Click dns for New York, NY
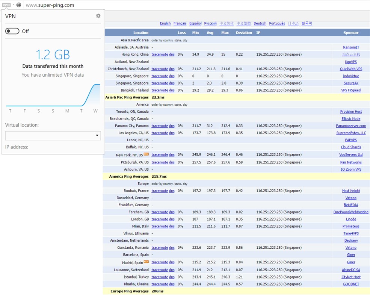This screenshot has width=370, height=295. [x=172, y=154]
